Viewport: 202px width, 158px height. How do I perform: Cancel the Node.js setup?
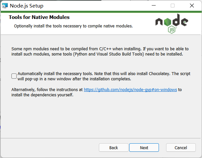pos(181,148)
